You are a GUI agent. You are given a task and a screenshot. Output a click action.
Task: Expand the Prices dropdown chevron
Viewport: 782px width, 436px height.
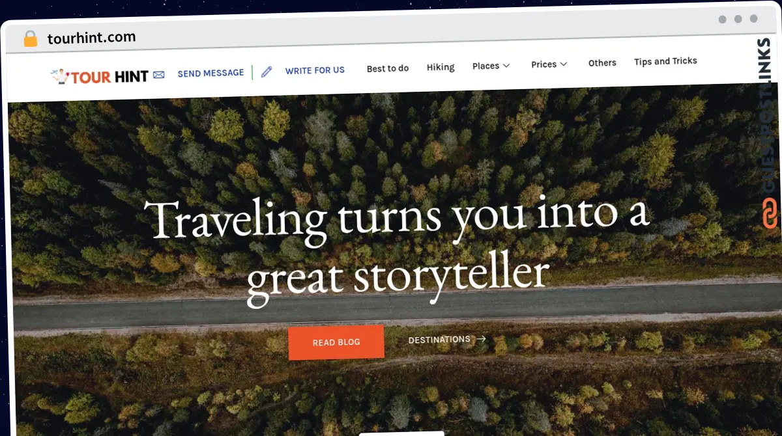click(x=564, y=64)
